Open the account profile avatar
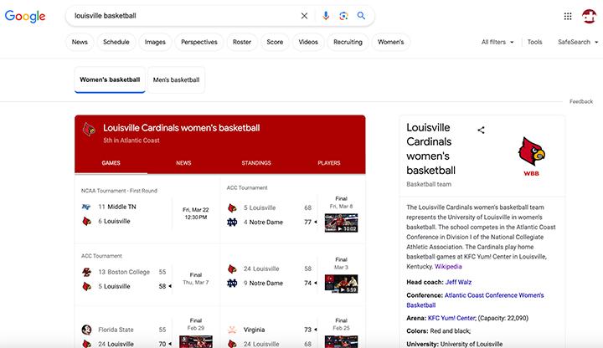The image size is (603, 348). [x=589, y=16]
